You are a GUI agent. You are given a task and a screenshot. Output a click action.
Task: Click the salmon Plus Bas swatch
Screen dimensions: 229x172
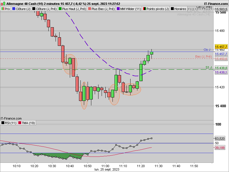tap(90, 9)
